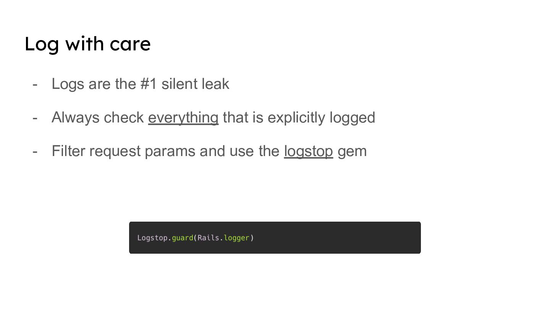Click the words 'explicitly logged'
This screenshot has height=309, width=550.
[321, 117]
